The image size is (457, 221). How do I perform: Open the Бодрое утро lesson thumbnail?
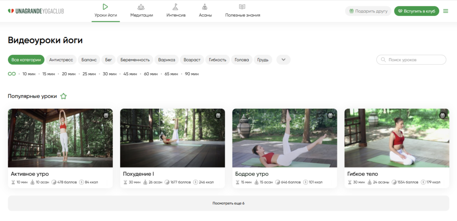pyautogui.click(x=285, y=138)
